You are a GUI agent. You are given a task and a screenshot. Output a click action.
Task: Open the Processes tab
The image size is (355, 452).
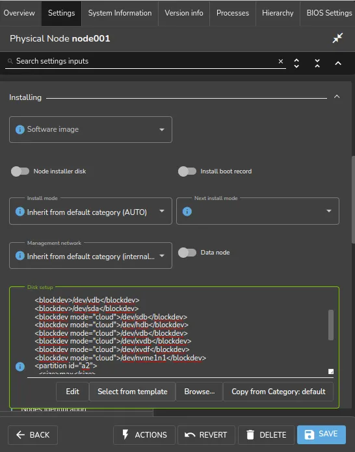click(x=233, y=13)
